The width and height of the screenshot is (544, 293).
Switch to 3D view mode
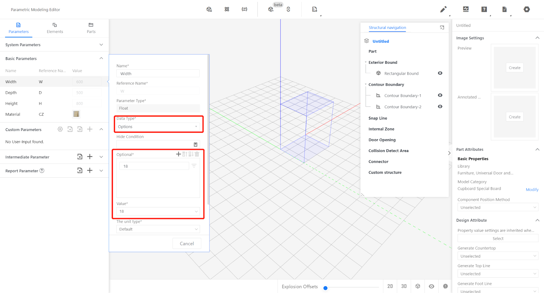pos(404,286)
